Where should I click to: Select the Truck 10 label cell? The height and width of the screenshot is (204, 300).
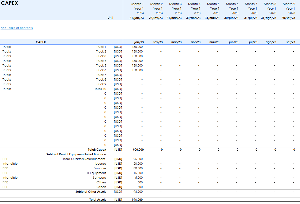(100, 89)
